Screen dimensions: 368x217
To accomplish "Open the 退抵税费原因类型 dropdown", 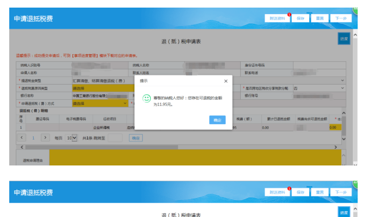I will 101,88.
